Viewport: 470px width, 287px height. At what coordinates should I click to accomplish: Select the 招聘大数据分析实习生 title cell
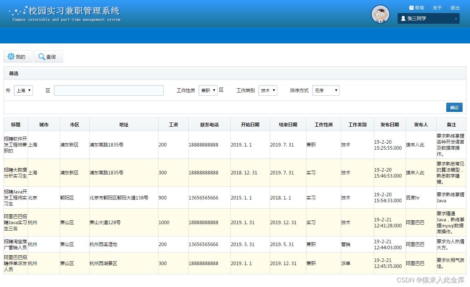pos(16,173)
